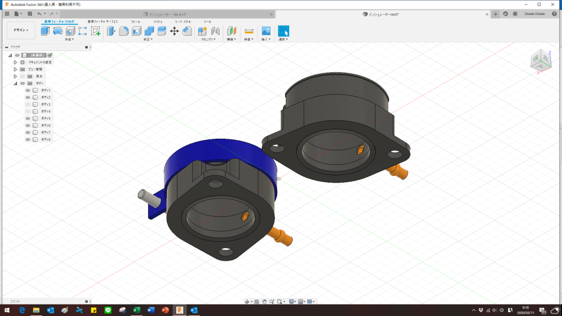Select the Extrude tool in the Create group
This screenshot has width=562, height=316.
[x=45, y=31]
